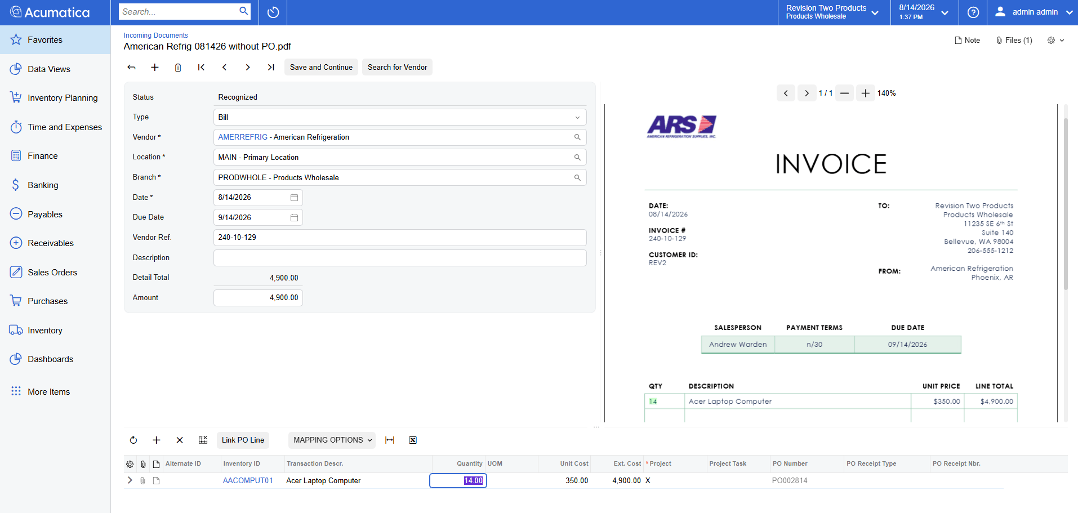Open Files (1) attachments
Image resolution: width=1078 pixels, height=513 pixels.
[x=1014, y=40]
